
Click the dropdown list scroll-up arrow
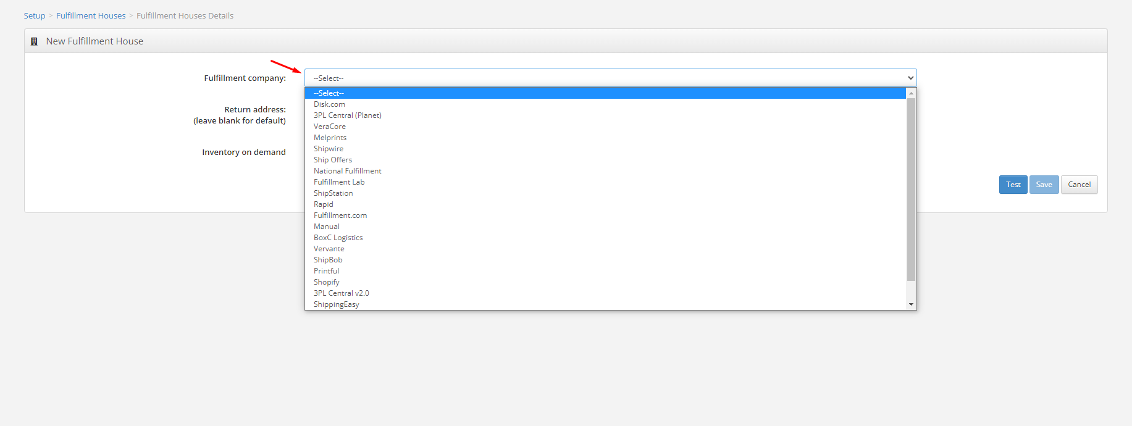click(911, 93)
